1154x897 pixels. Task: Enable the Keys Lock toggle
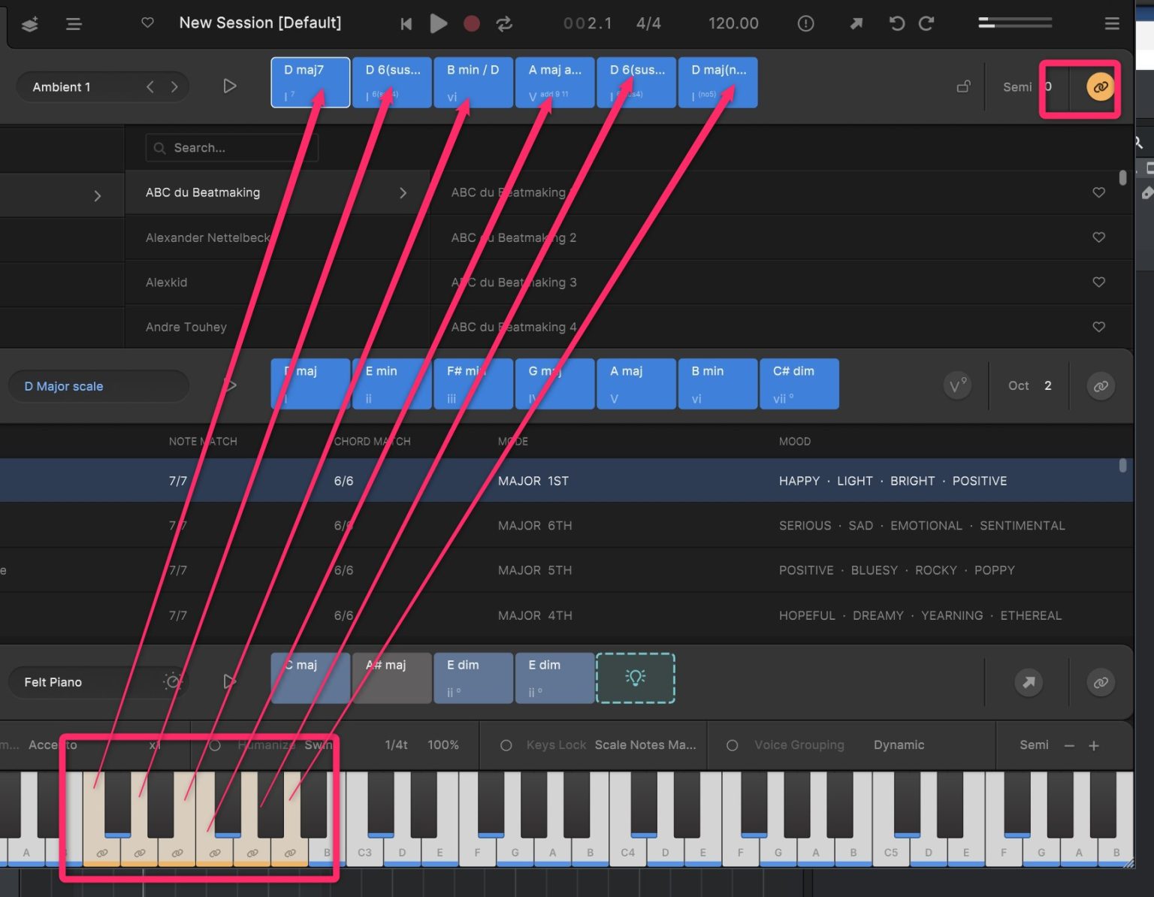tap(506, 744)
